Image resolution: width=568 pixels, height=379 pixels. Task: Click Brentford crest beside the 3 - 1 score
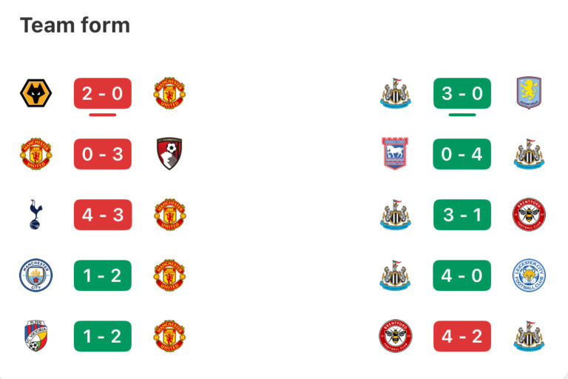(x=529, y=215)
